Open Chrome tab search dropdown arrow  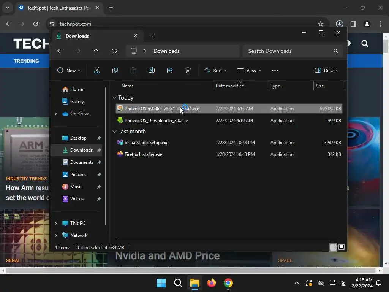[x=8, y=8]
